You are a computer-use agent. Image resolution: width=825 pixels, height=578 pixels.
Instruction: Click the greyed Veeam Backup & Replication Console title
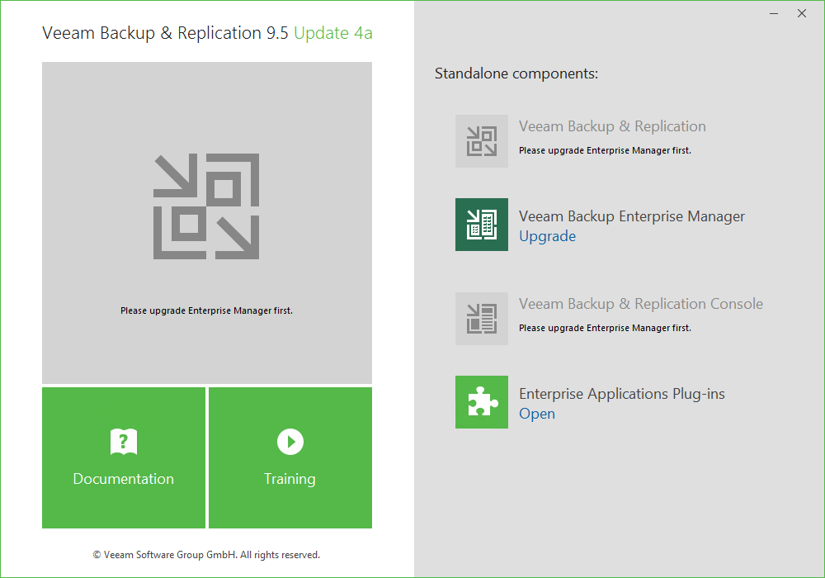(641, 304)
